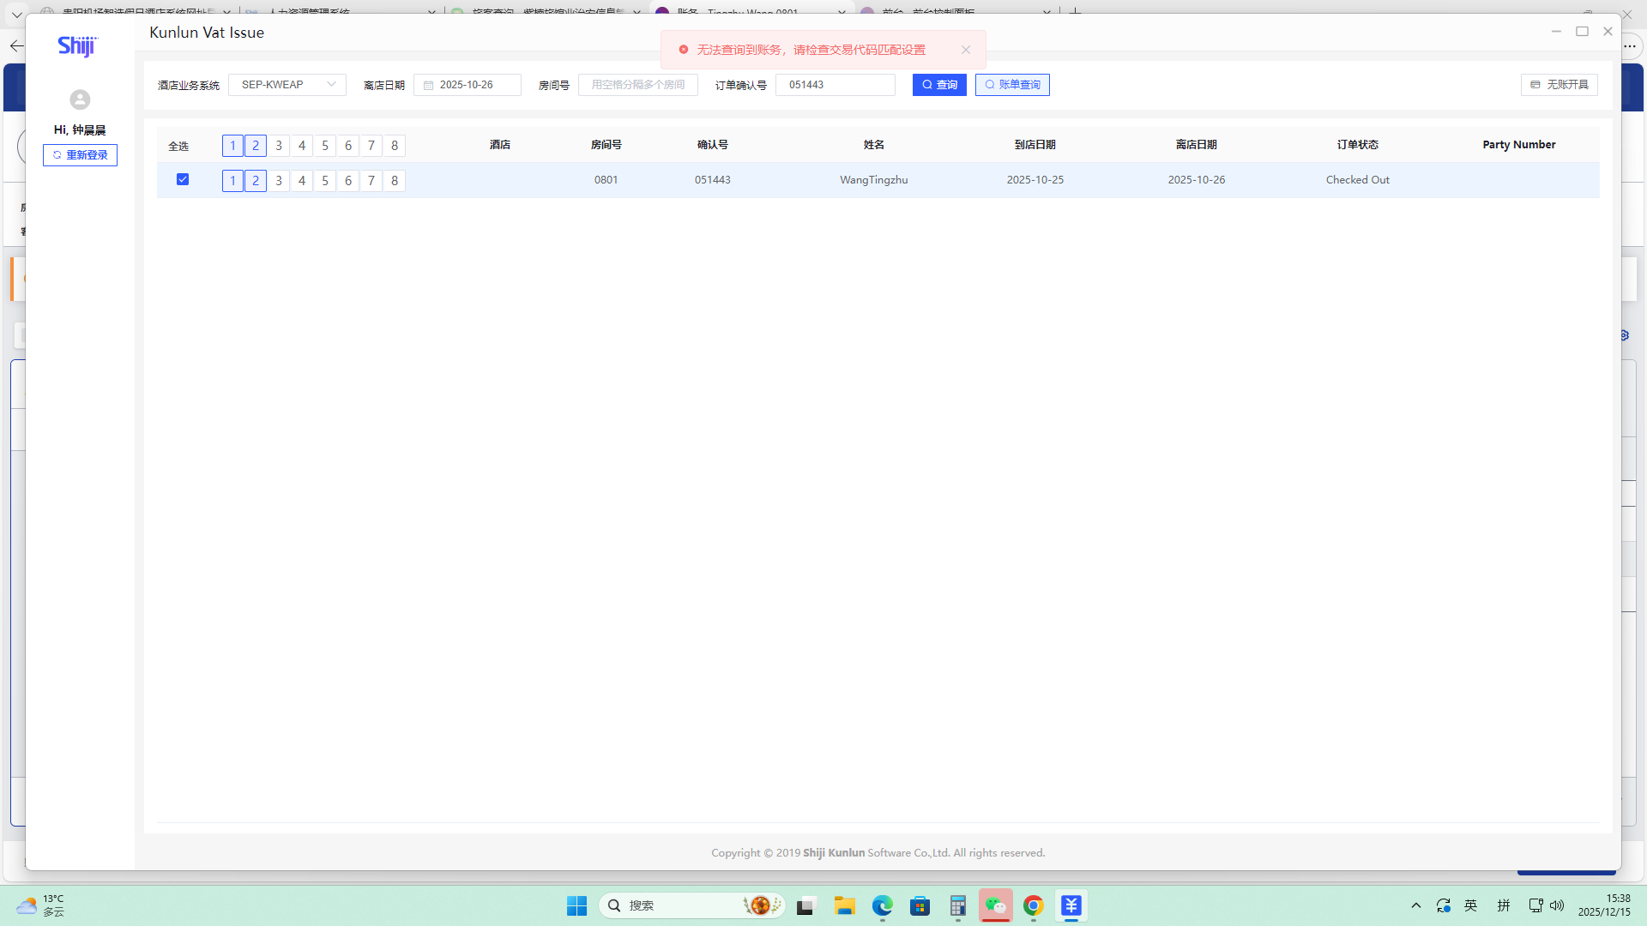Click the 房间号 room number input field
Screen dimensions: 1647x926
(638, 85)
